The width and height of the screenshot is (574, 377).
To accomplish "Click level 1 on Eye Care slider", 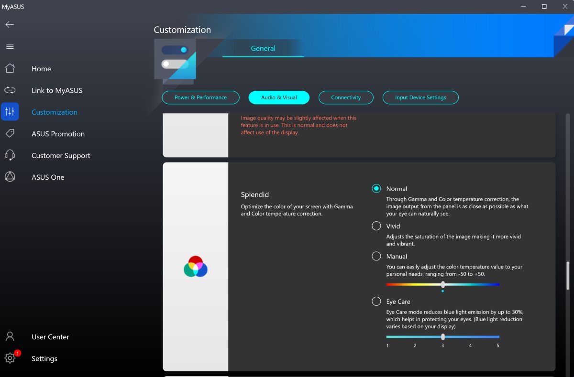I will [387, 345].
